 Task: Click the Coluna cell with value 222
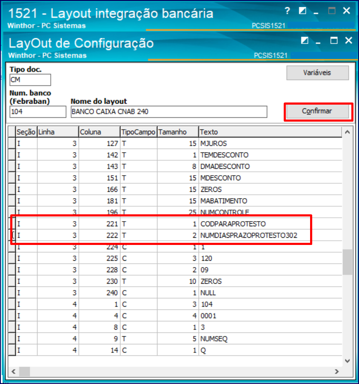tap(100, 236)
